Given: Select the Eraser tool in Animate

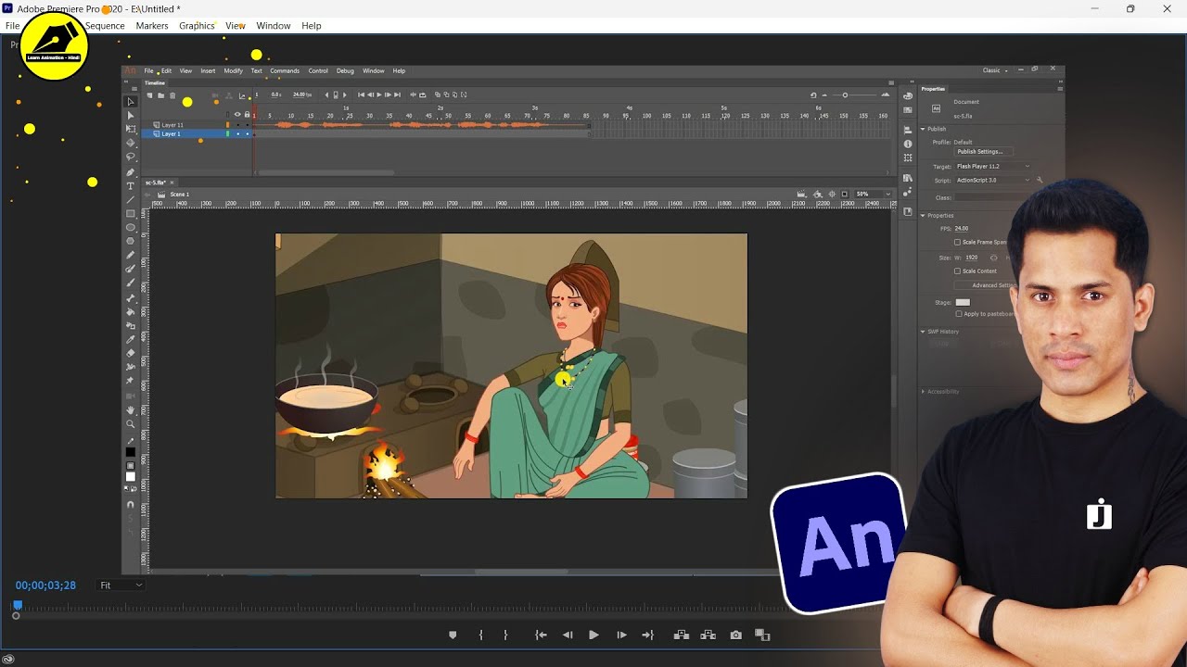Looking at the screenshot, I should 131,353.
